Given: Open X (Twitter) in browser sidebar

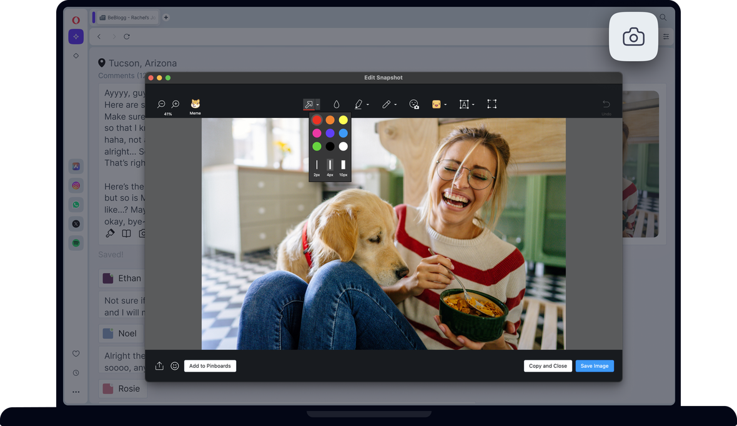Looking at the screenshot, I should click(76, 224).
